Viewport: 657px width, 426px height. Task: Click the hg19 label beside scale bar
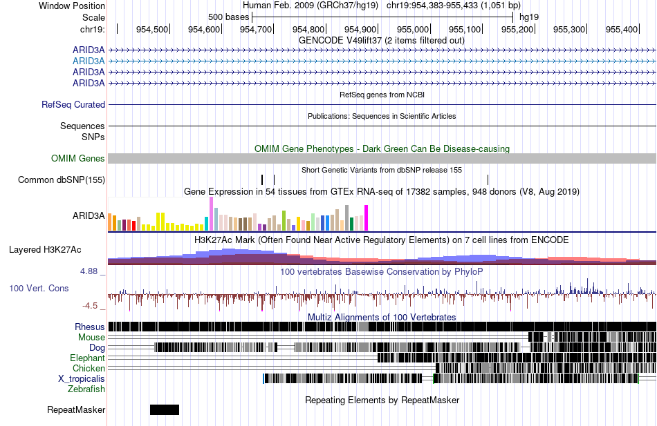coord(529,17)
